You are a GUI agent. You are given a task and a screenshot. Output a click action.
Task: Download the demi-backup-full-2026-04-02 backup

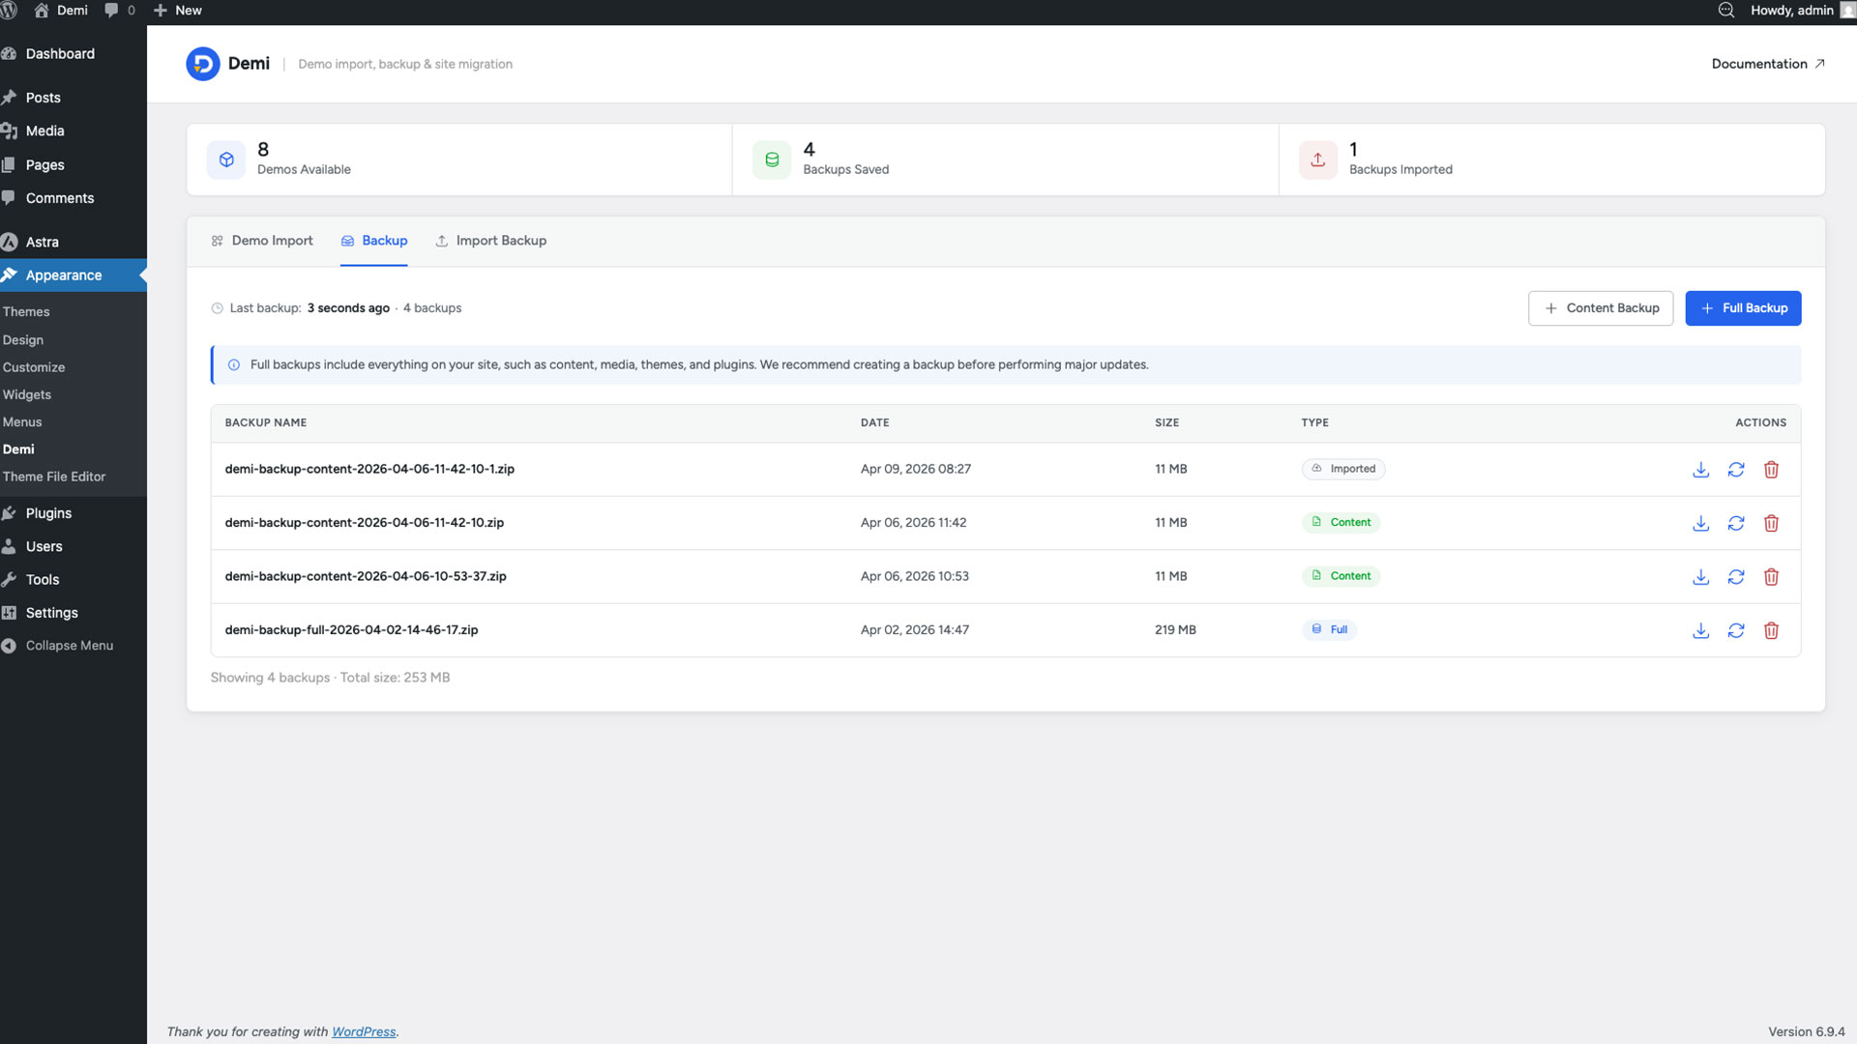(x=1701, y=630)
